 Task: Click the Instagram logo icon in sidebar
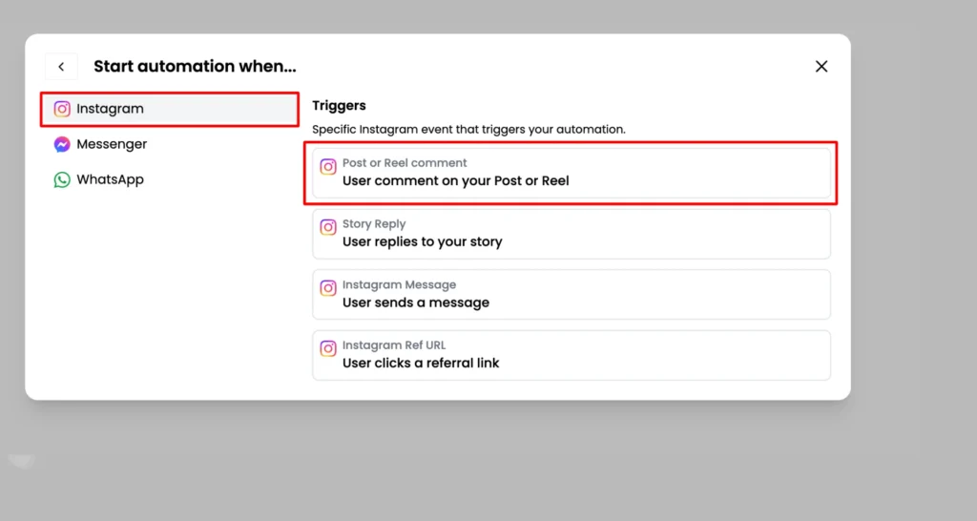pyautogui.click(x=62, y=109)
